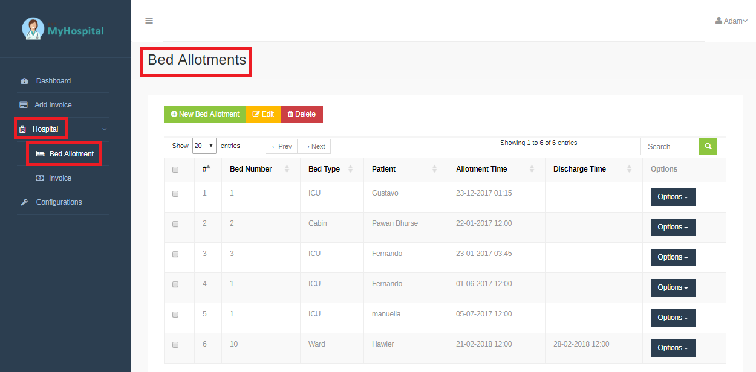Click the Cabin bed type cell
756x372 pixels.
[x=318, y=223]
